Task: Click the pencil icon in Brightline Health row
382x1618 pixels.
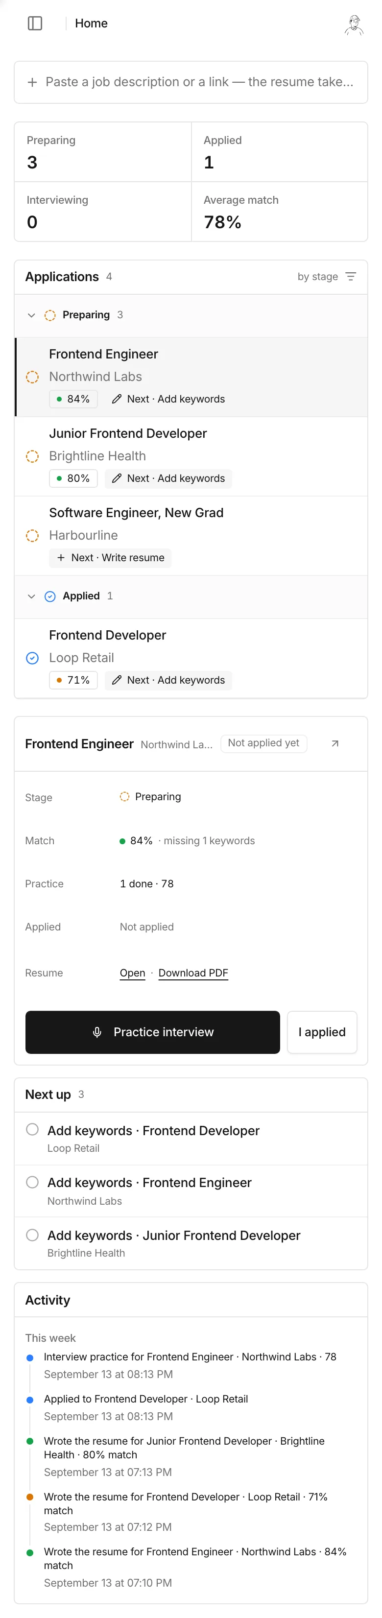Action: (116, 478)
